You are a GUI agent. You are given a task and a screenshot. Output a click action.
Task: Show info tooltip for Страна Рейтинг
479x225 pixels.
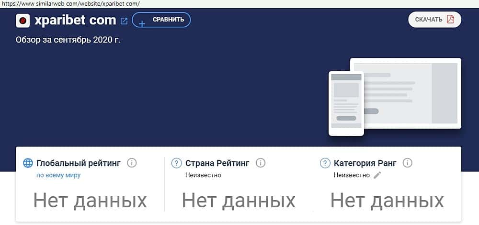(x=261, y=163)
